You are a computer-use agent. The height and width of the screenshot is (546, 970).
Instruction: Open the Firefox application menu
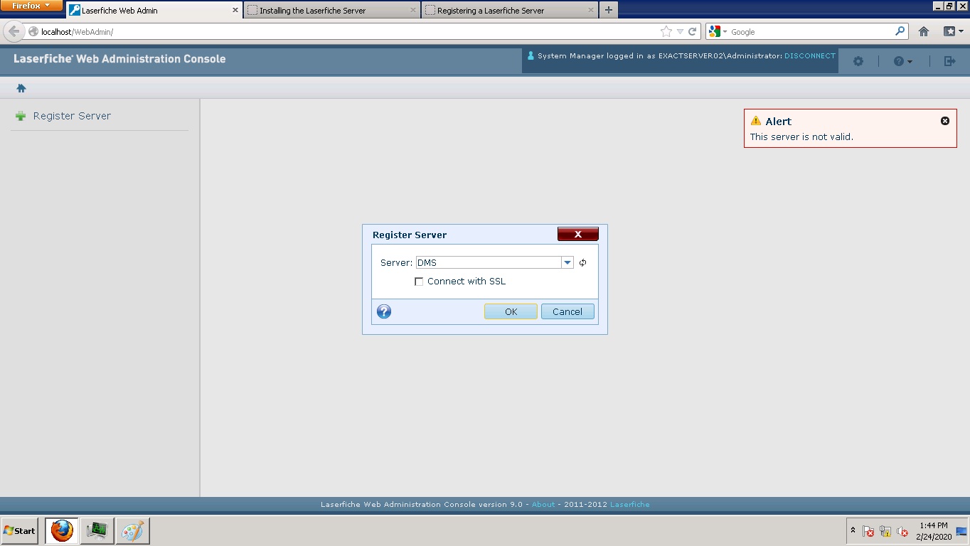(31, 6)
